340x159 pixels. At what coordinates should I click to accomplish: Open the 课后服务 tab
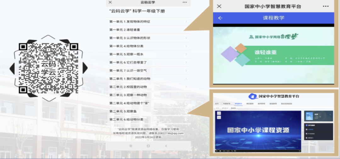coord(250,104)
